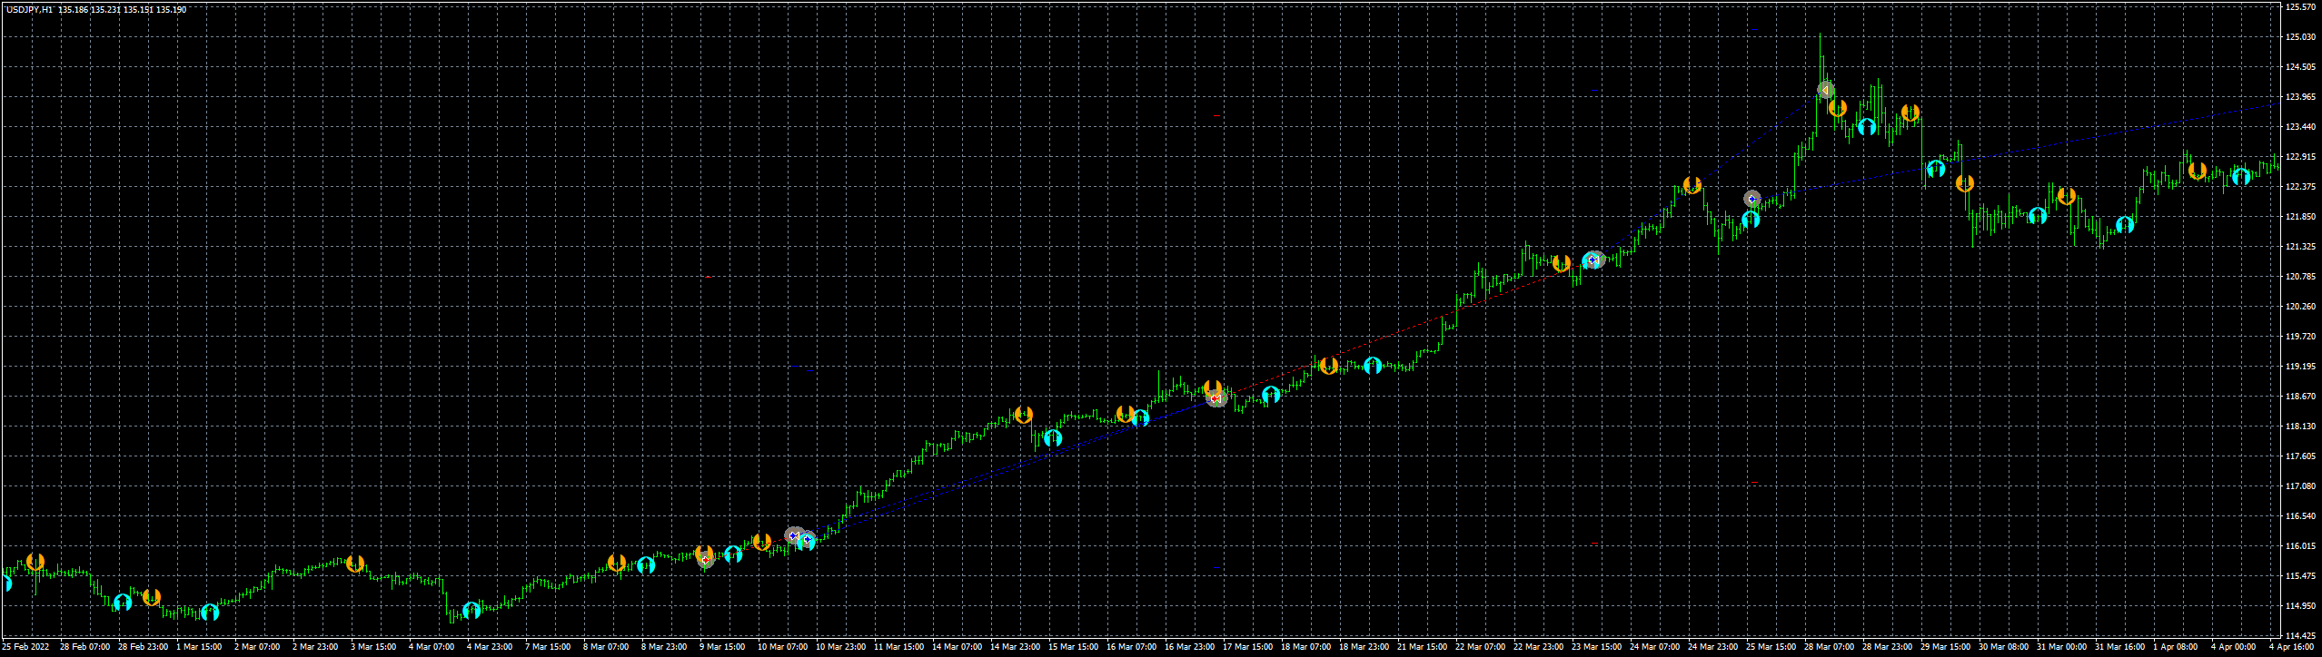Click gray red trade marker after 16 Mar 23:00
The width and height of the screenshot is (2322, 657).
1216,397
